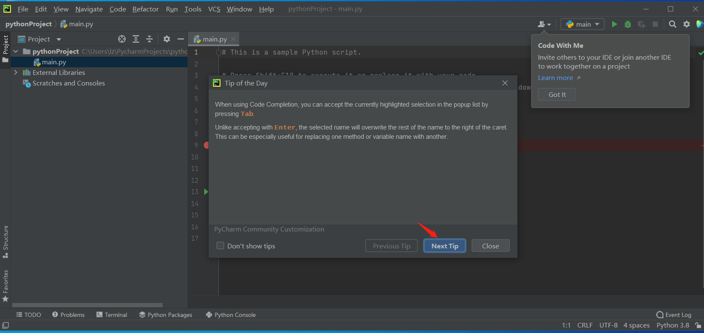Select opened file locate target icon

[x=122, y=39]
